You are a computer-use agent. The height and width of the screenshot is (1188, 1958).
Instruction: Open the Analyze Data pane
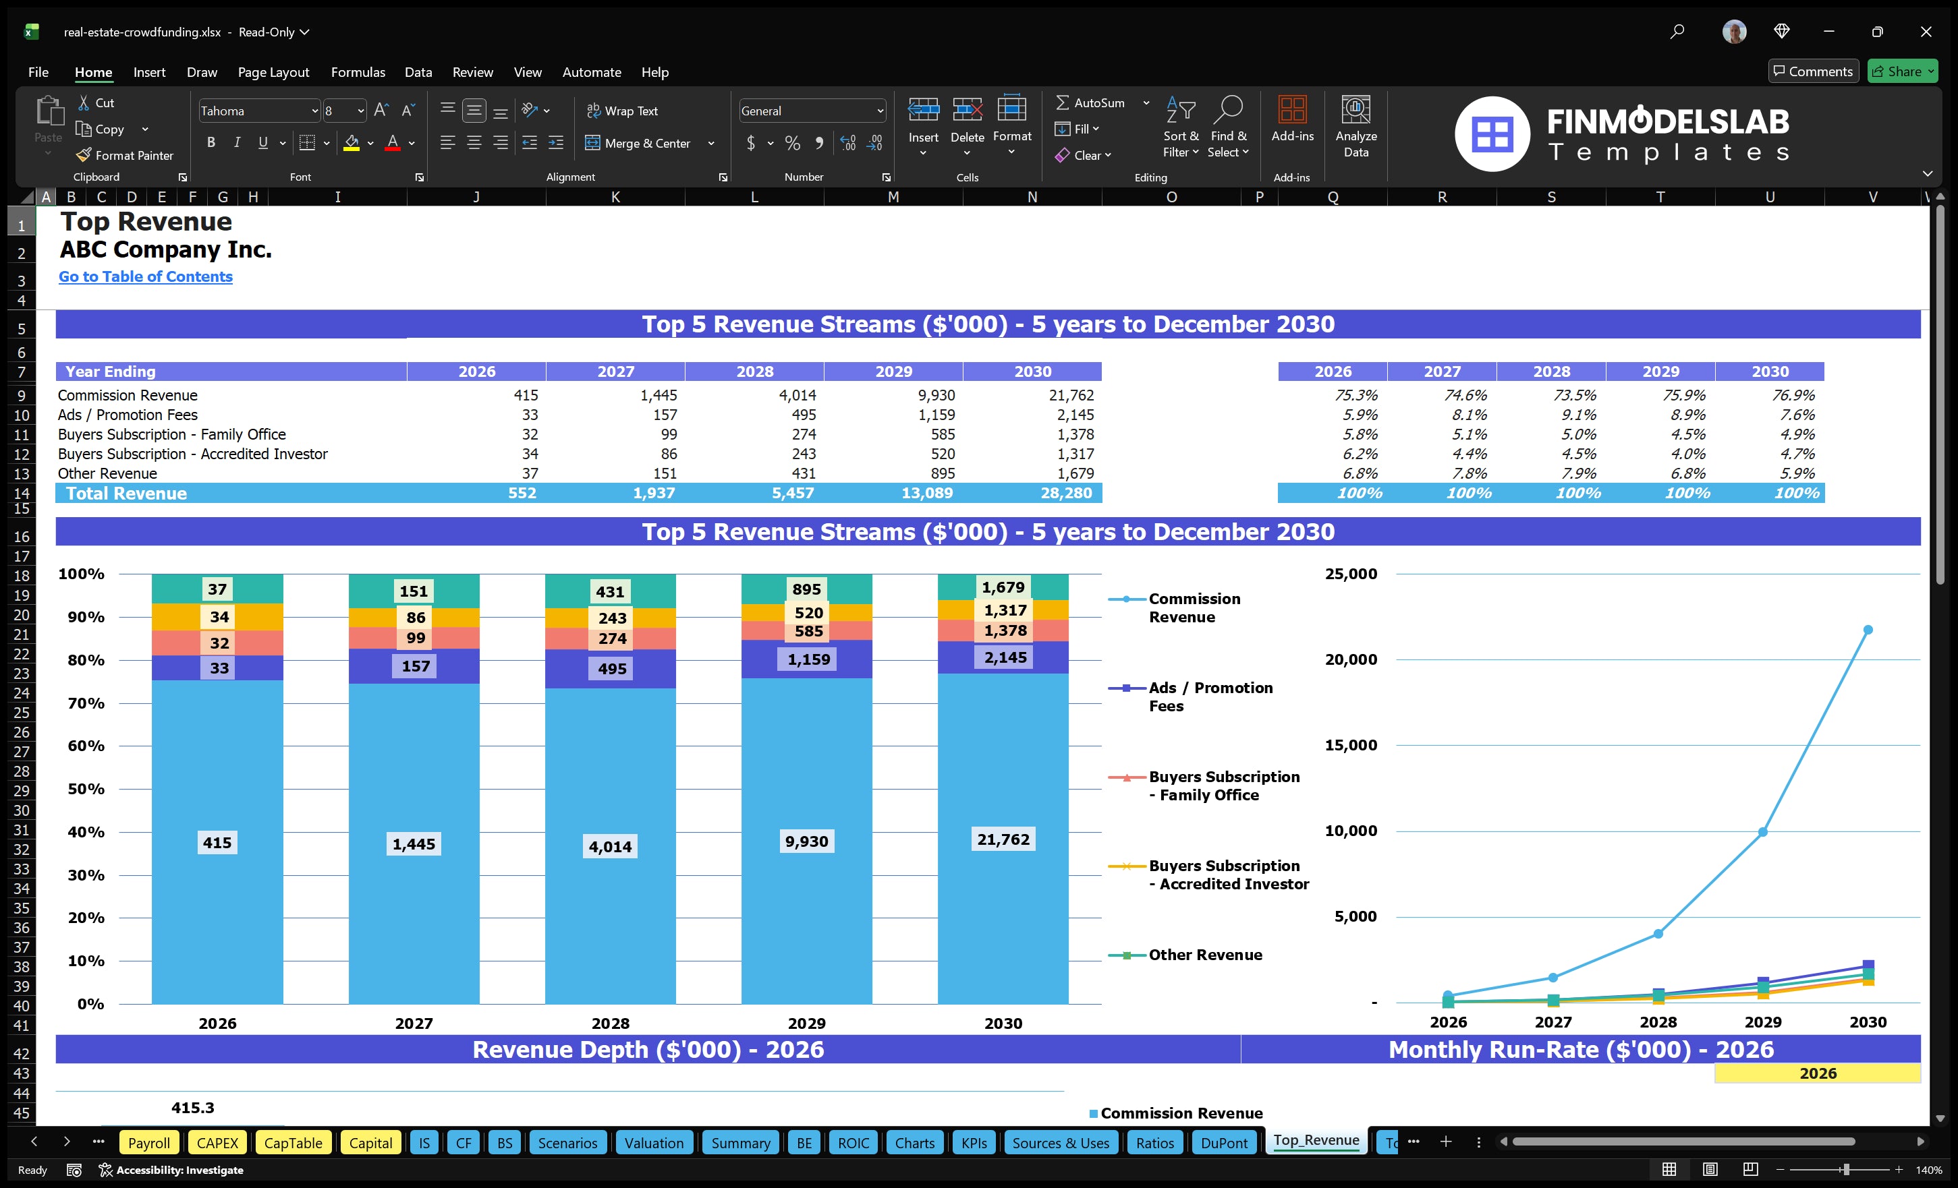[1355, 127]
